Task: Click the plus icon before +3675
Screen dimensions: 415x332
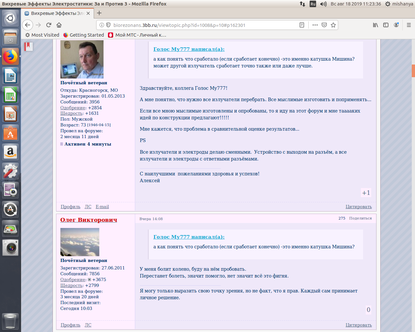Action: tap(89, 279)
